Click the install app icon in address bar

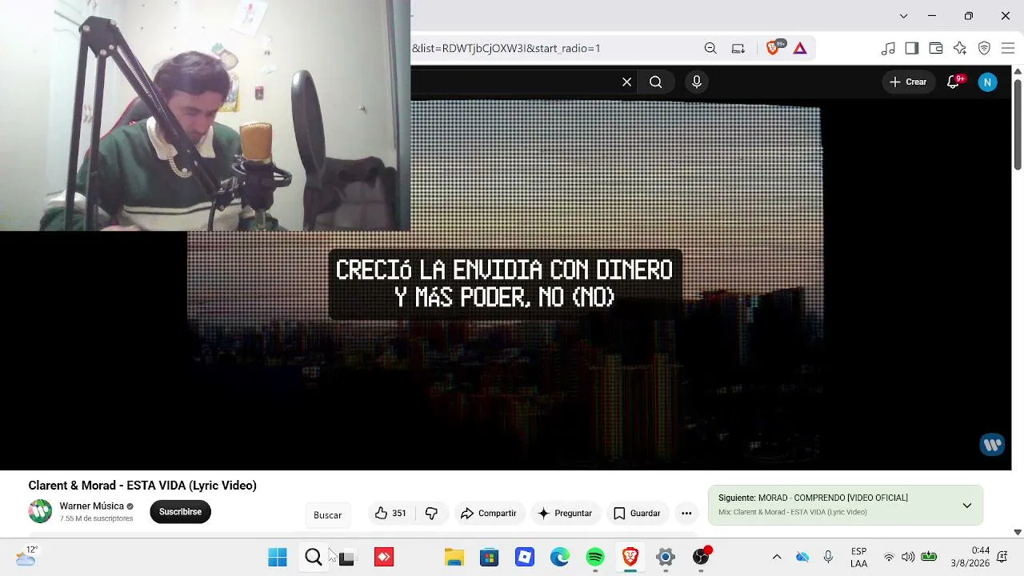738,48
